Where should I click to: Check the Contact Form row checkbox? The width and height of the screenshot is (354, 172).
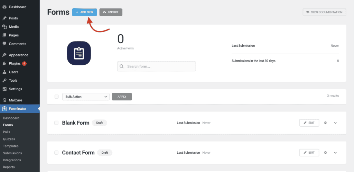[56, 153]
